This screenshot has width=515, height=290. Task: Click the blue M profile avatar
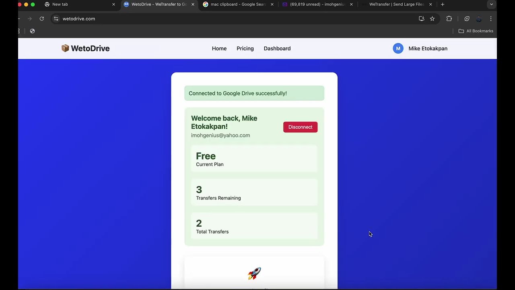(x=398, y=48)
